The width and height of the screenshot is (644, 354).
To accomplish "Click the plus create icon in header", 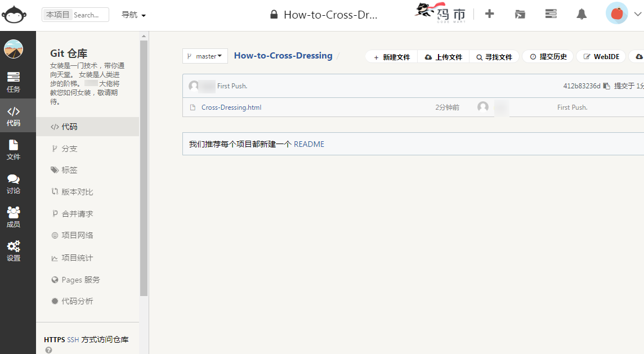I will (x=489, y=15).
